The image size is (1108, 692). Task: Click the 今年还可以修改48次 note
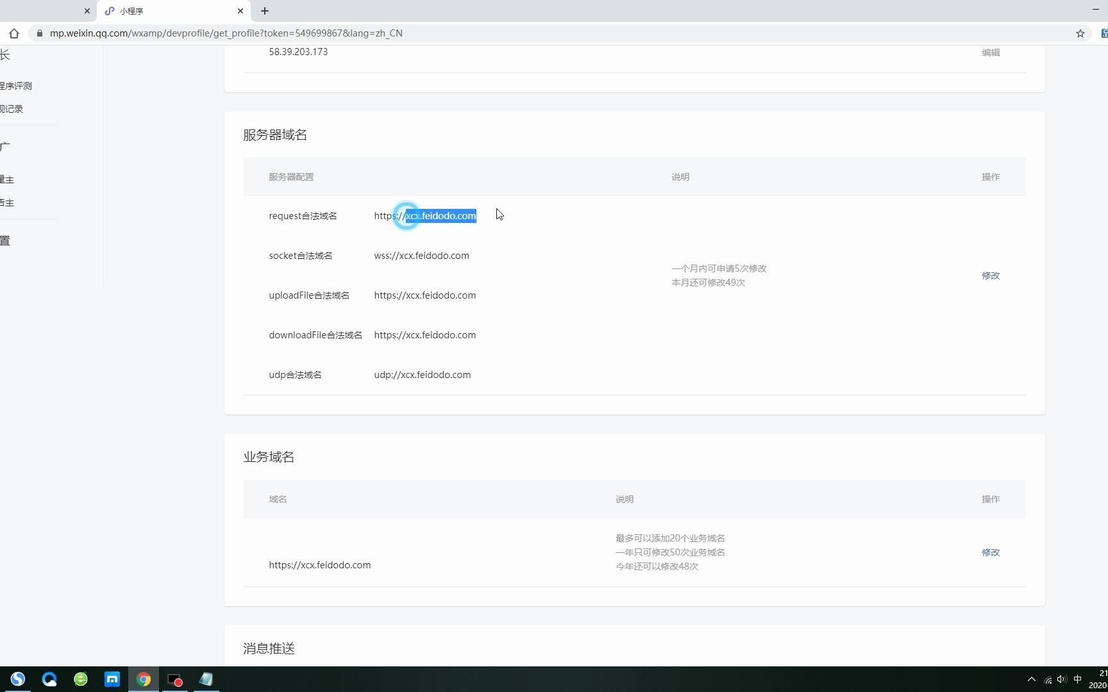[657, 566]
